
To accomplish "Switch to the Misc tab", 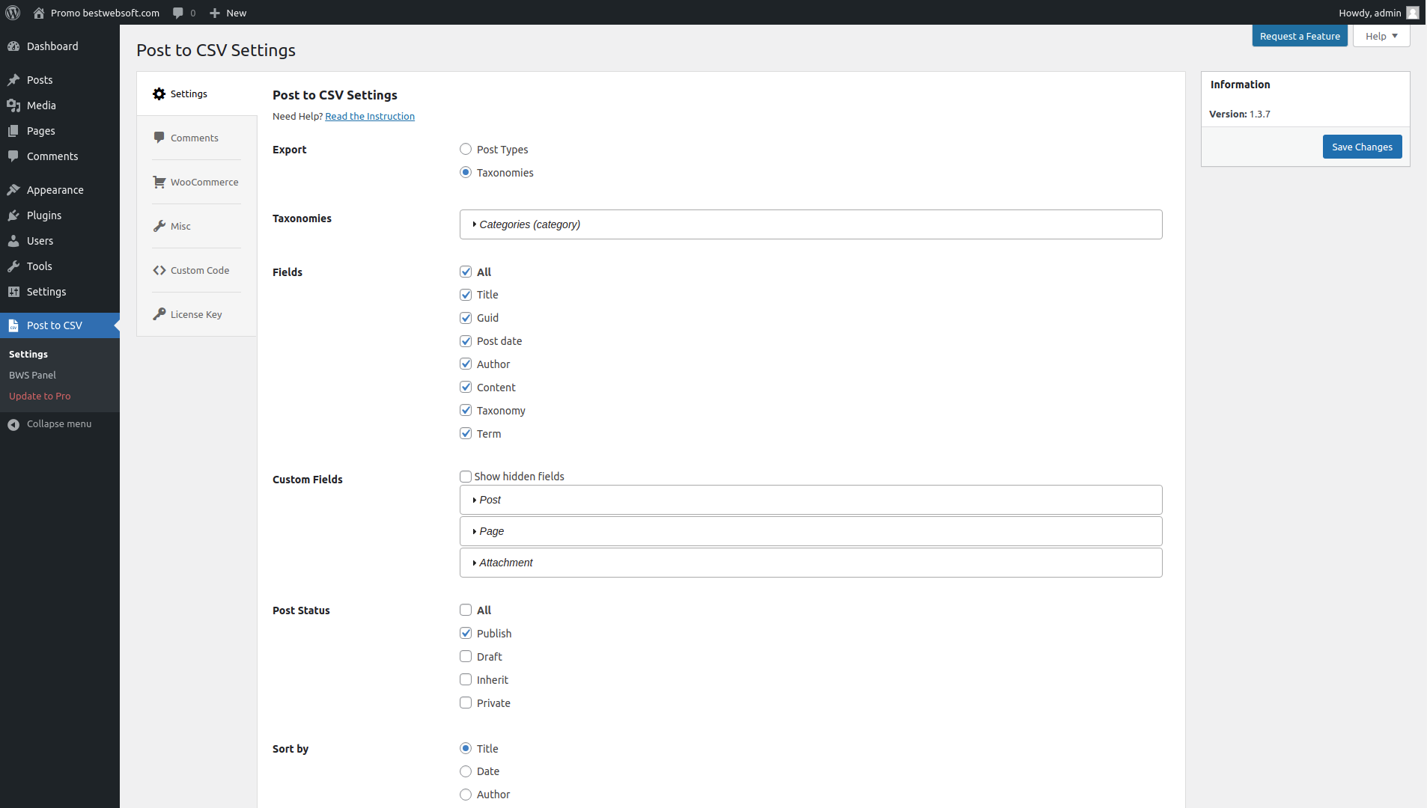I will pos(197,226).
